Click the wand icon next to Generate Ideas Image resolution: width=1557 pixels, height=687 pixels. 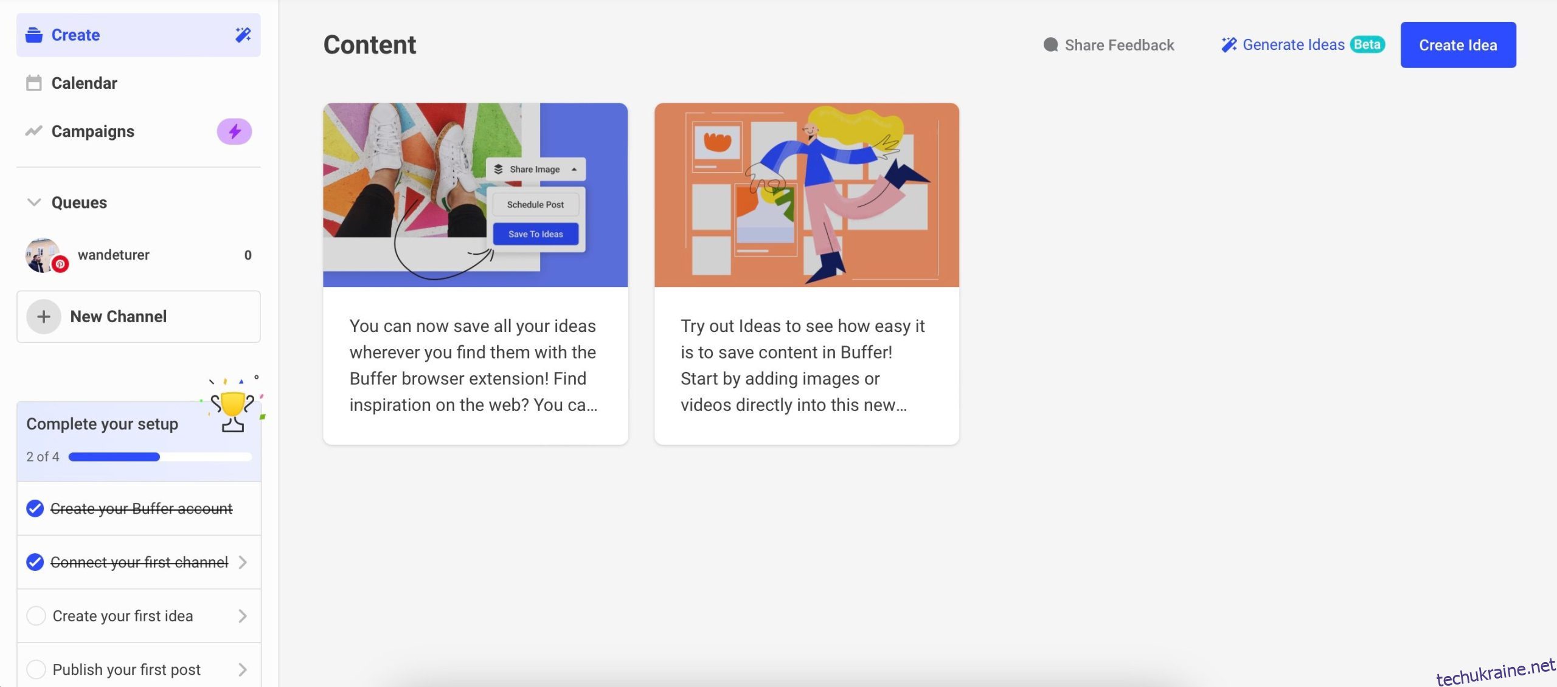(1229, 44)
